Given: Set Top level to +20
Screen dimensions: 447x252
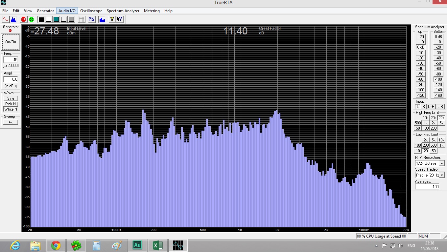Looking at the screenshot, I should tap(420, 37).
